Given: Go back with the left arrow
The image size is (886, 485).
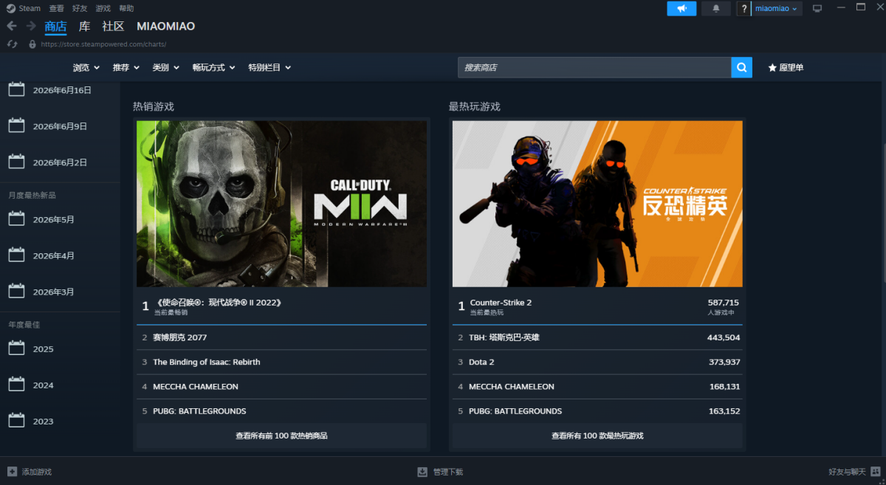Looking at the screenshot, I should (12, 26).
